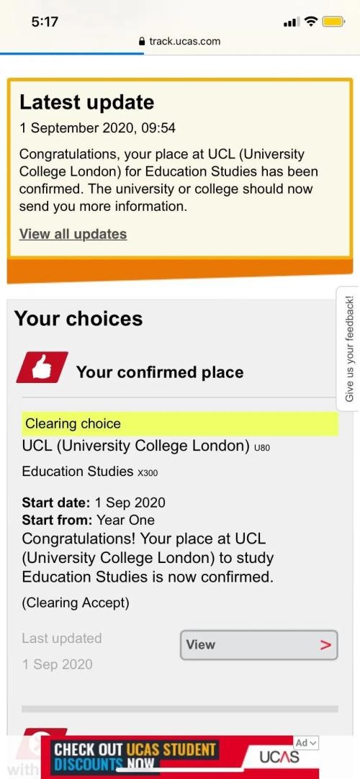
Task: Tap the 5:17 clock in status bar
Action: point(45,22)
